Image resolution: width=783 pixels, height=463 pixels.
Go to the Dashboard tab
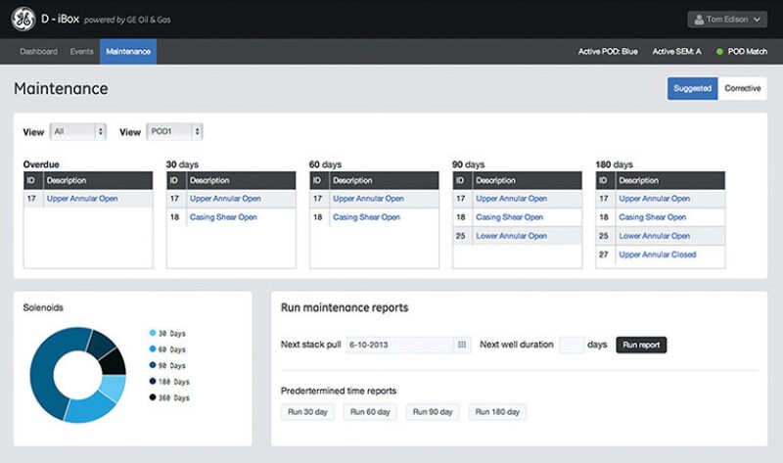(39, 51)
